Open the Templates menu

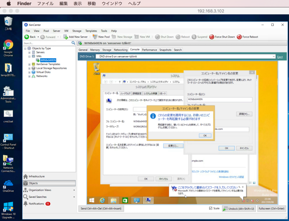click(x=91, y=31)
